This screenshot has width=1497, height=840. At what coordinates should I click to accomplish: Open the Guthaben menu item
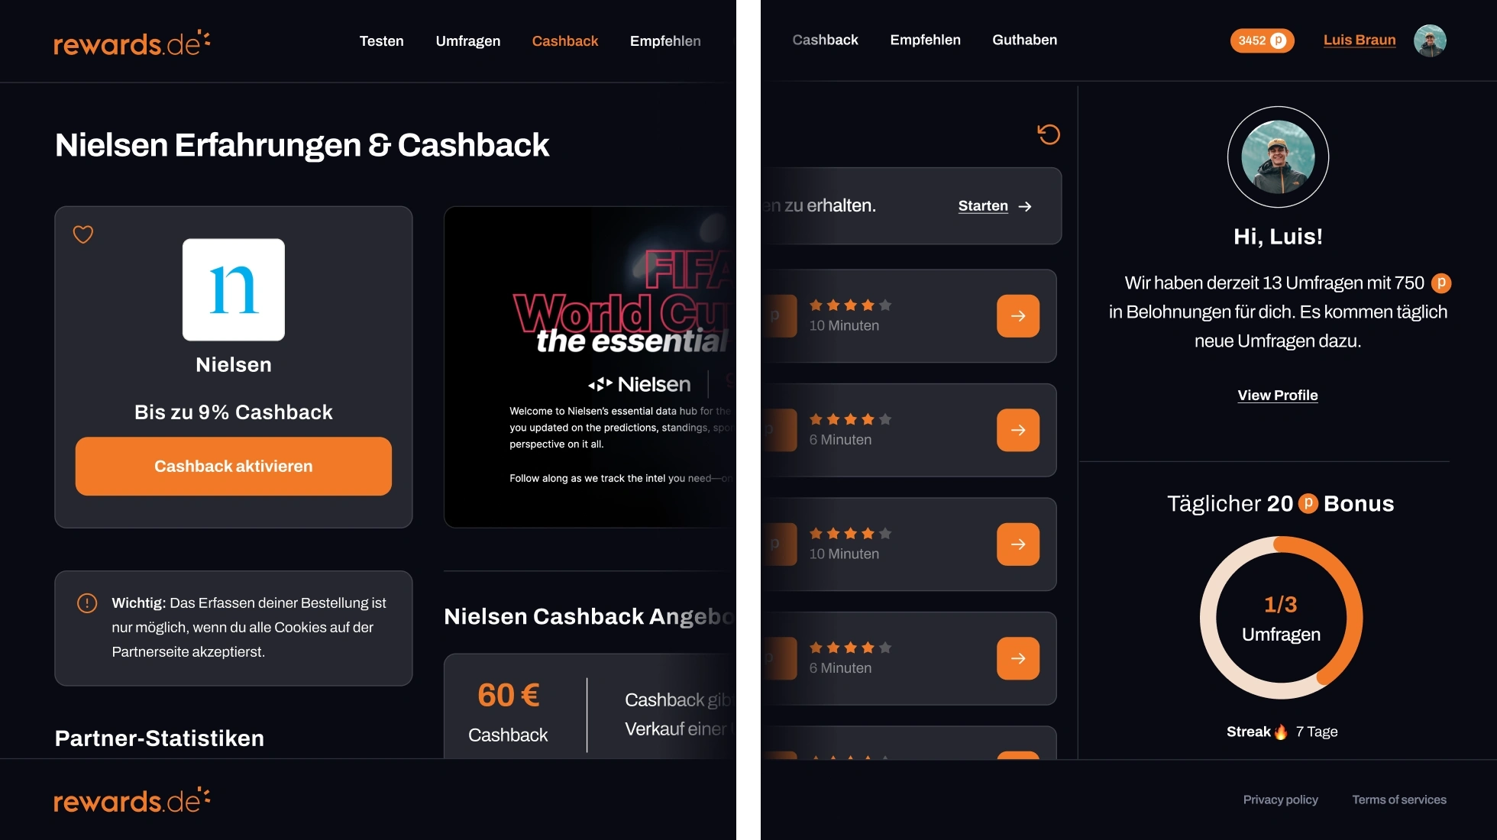click(x=1025, y=40)
